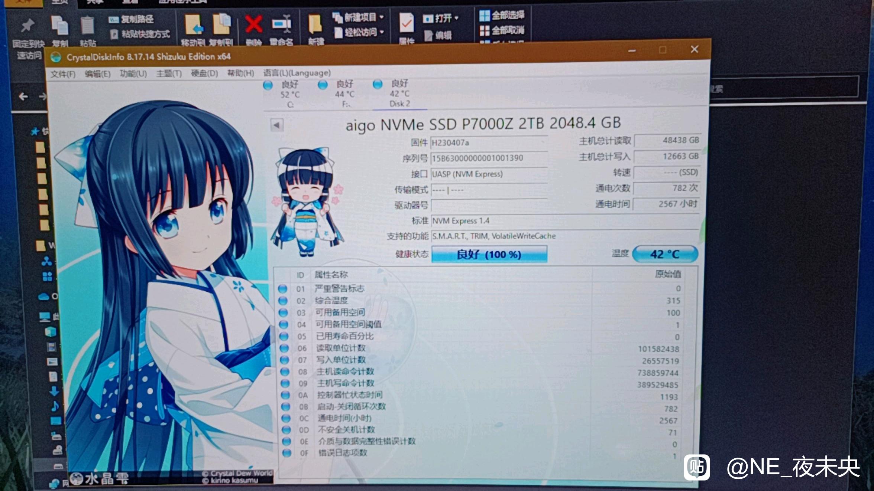The height and width of the screenshot is (491, 874).
Task: Select the 控制器忙状态时间 attribute row
Action: (481, 396)
